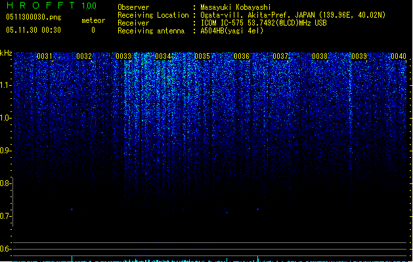Click the Receiving Location label

click(153, 15)
